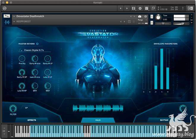Select previous instrument arrow beside Devastator Deathmatch
Image resolution: width=196 pixels, height=139 pixels.
tap(131, 16)
